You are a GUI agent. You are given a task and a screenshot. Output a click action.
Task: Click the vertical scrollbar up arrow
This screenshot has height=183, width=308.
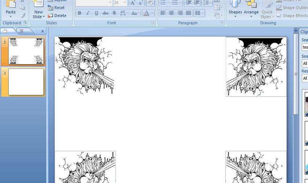tap(296, 31)
